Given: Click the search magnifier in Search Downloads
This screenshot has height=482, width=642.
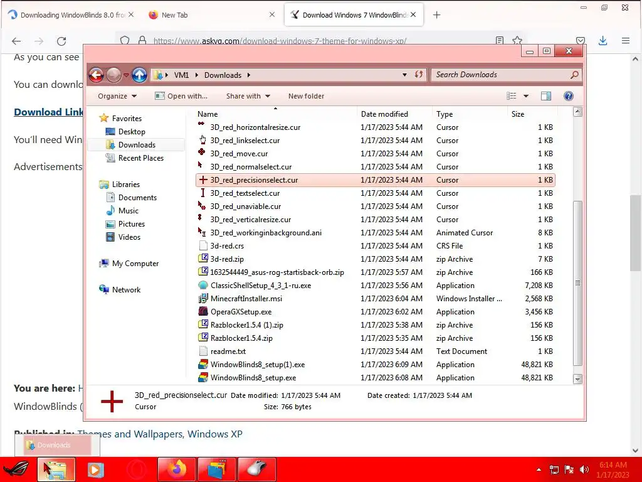Looking at the screenshot, I should [x=574, y=75].
